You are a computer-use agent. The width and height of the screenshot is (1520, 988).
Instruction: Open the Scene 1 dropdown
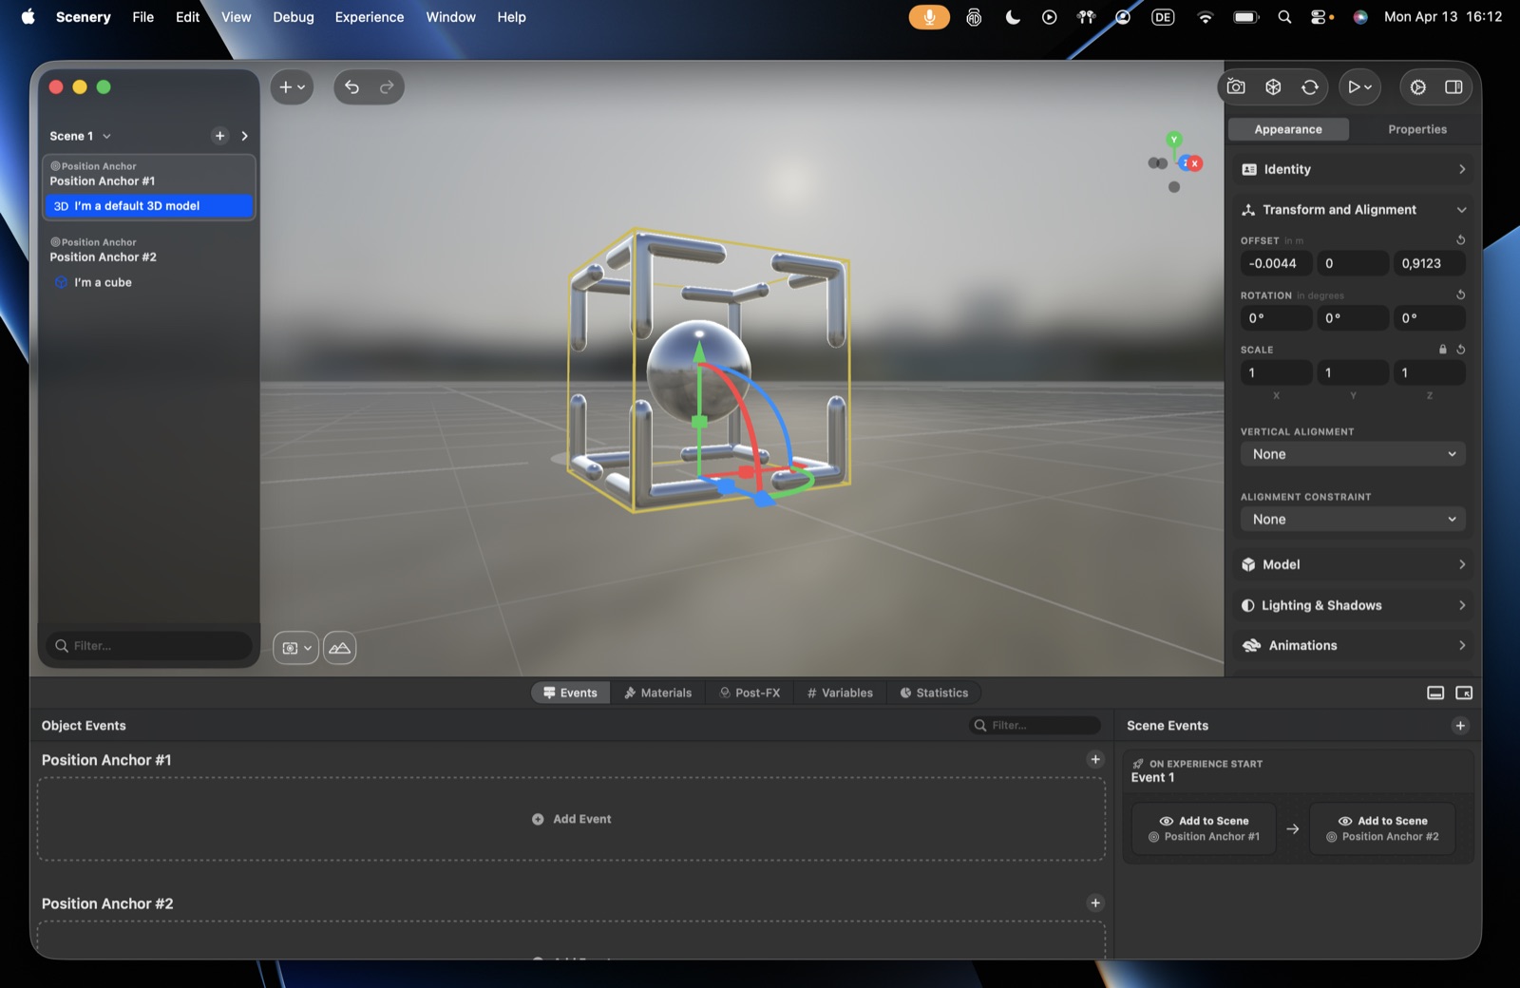(81, 136)
